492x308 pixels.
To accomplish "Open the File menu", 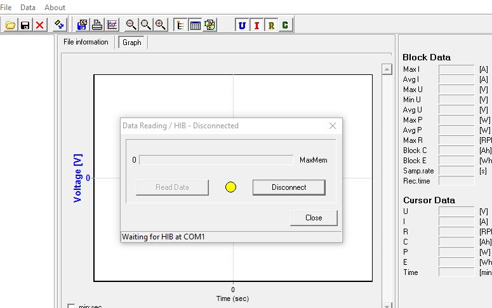I will [6, 7].
